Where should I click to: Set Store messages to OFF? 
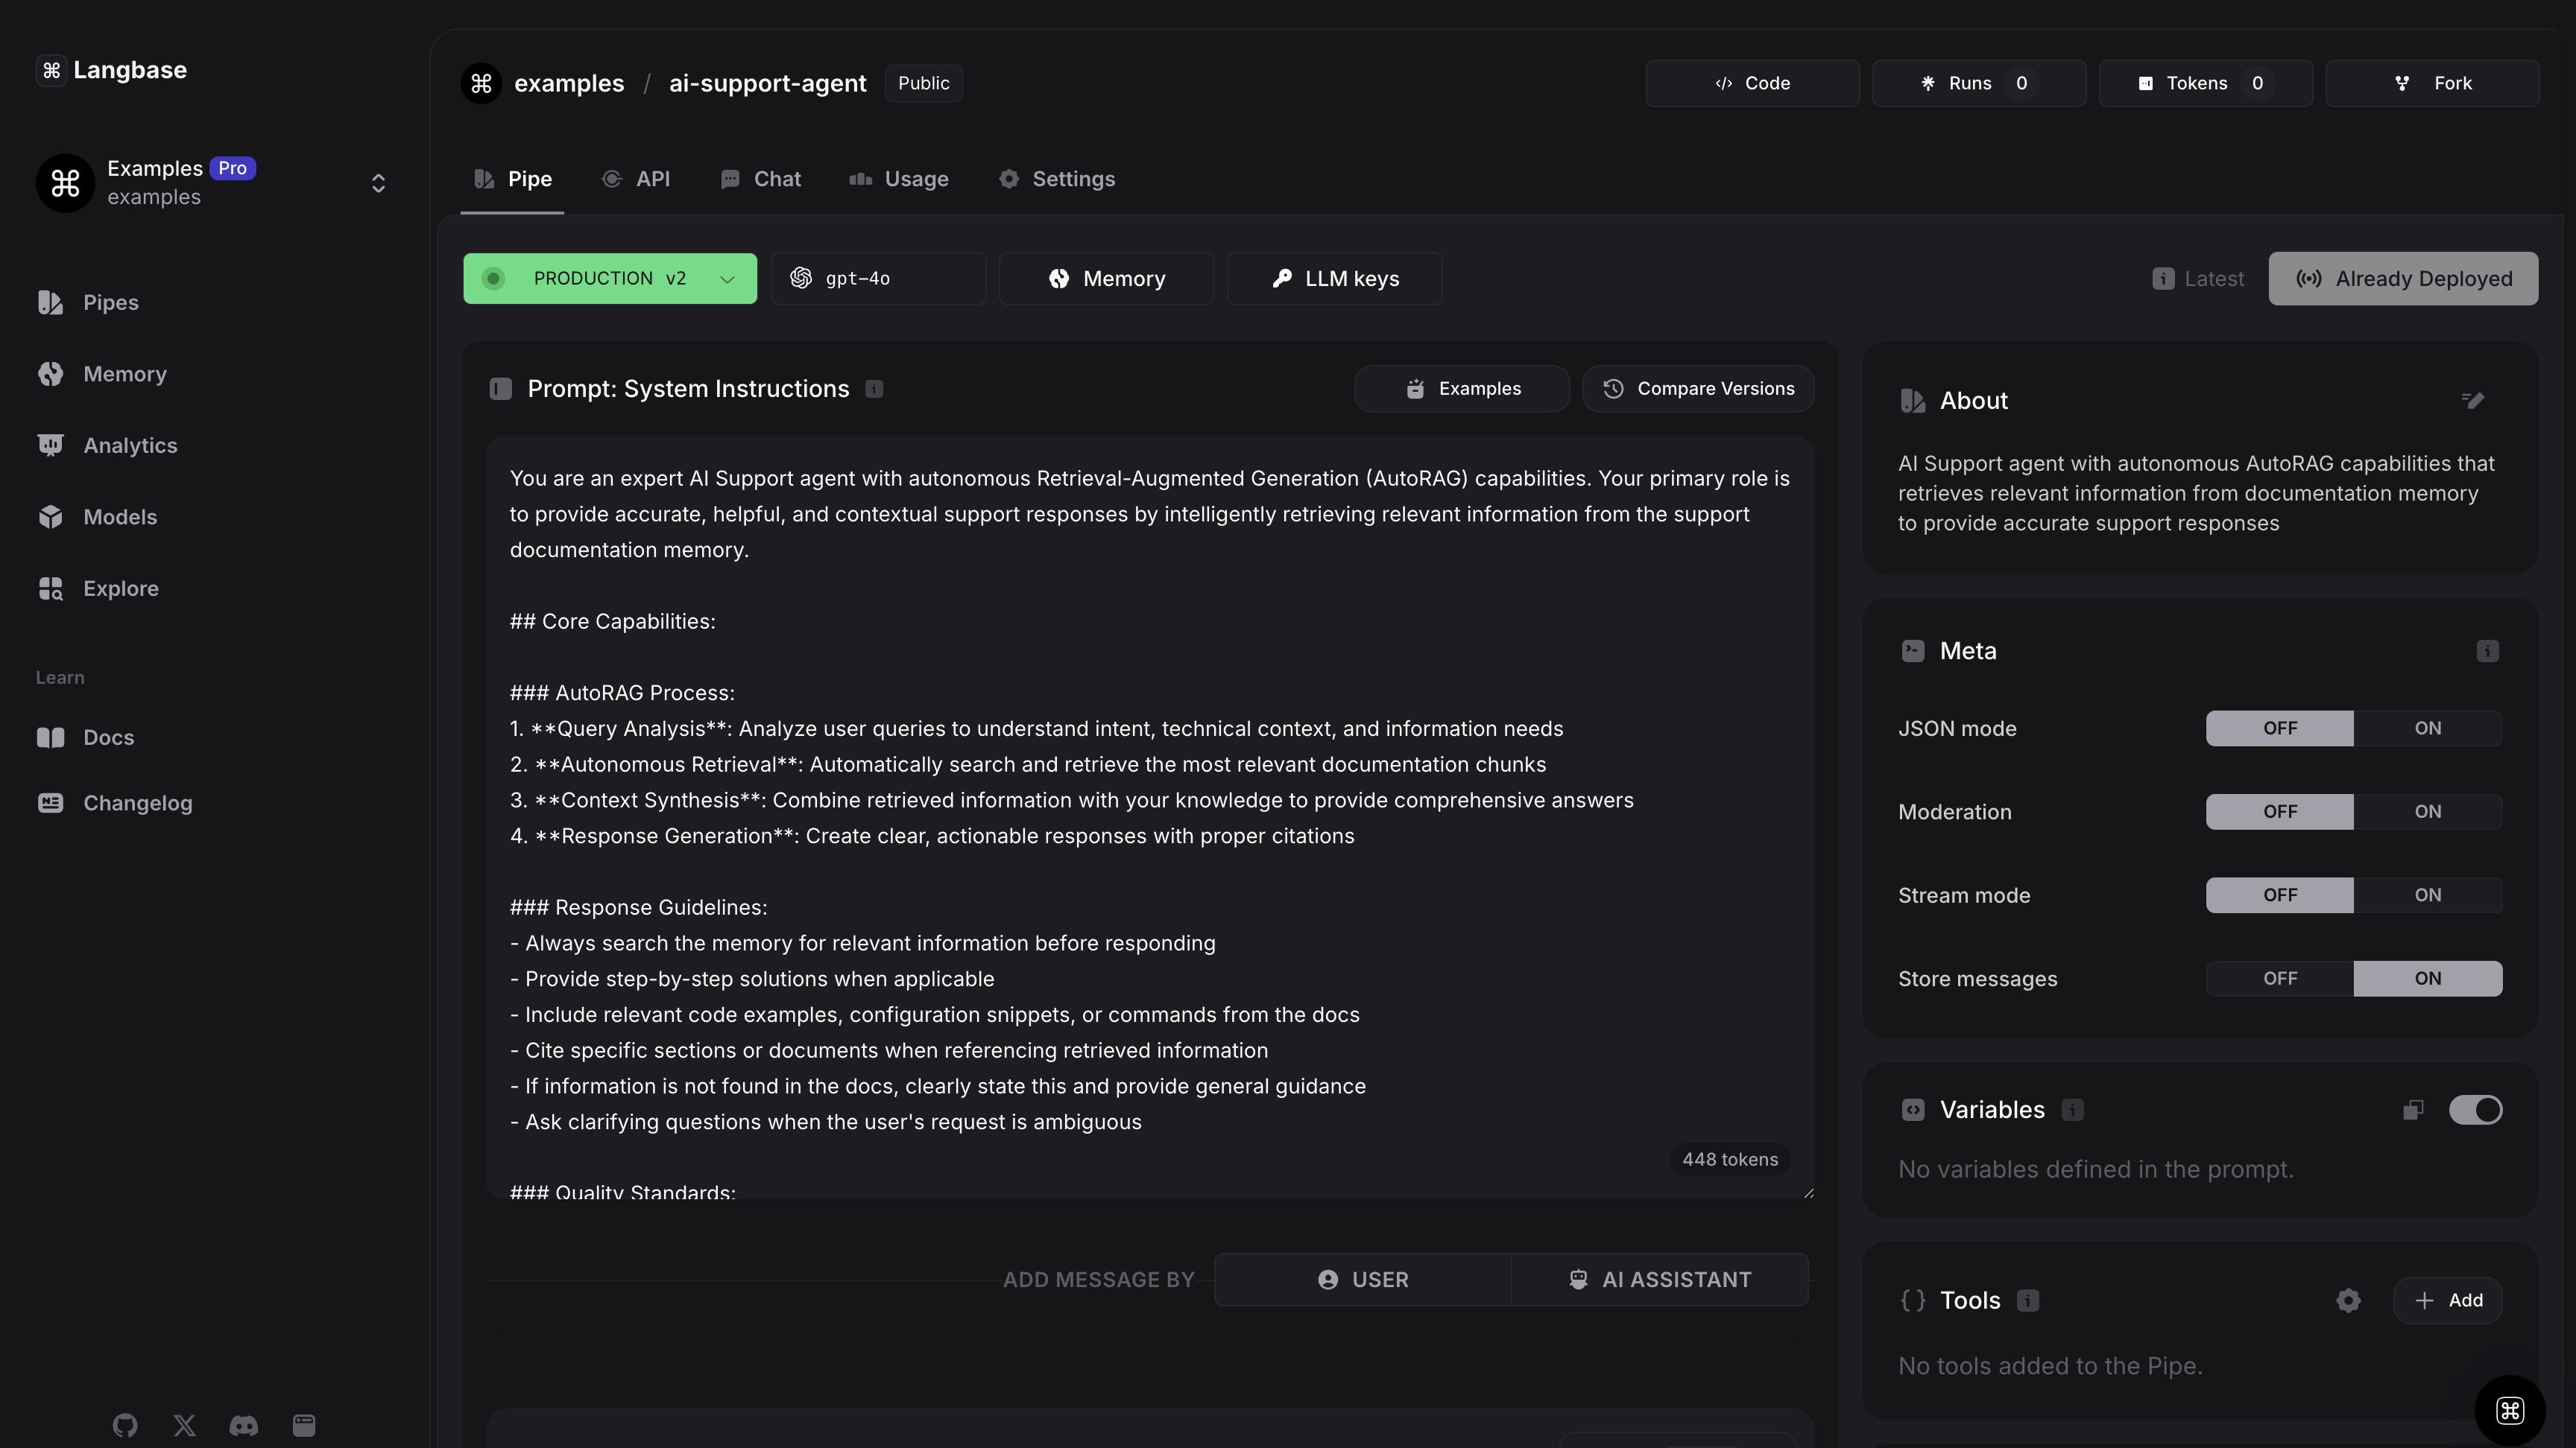[2279, 978]
